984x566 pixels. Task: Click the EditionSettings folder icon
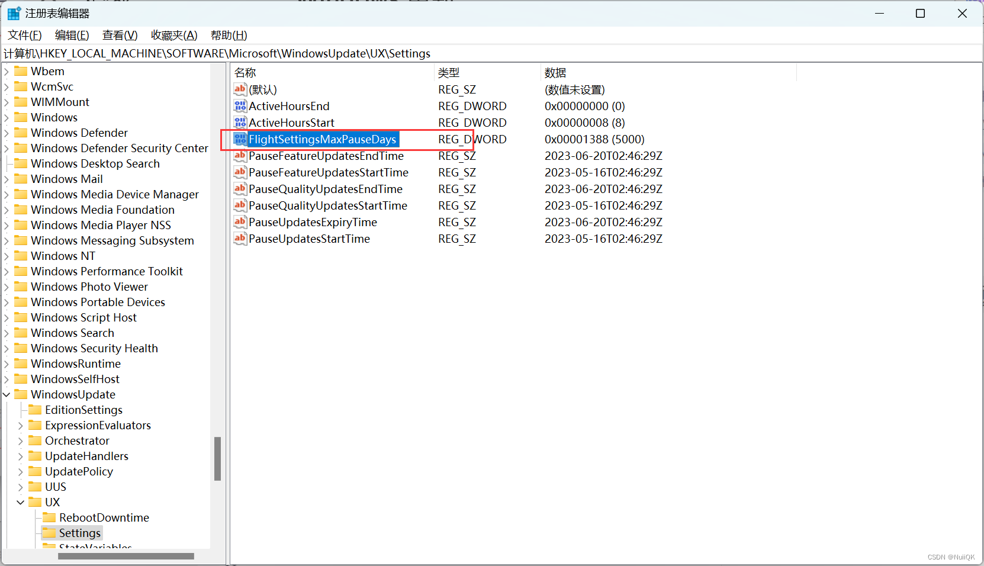point(35,410)
